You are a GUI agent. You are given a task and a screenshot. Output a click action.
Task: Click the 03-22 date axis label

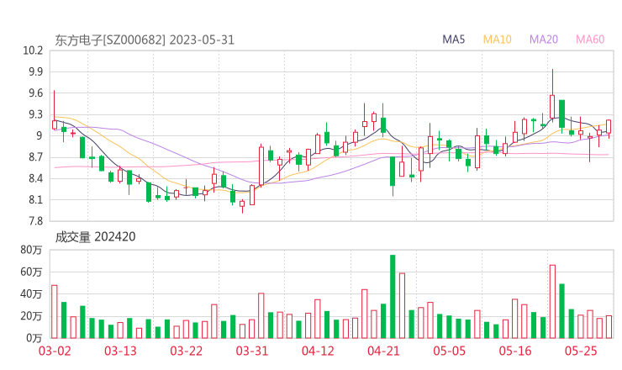coord(186,351)
